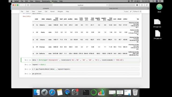Click the pg.Figure code cell
The height and width of the screenshot is (97, 172).
click(x=85, y=69)
